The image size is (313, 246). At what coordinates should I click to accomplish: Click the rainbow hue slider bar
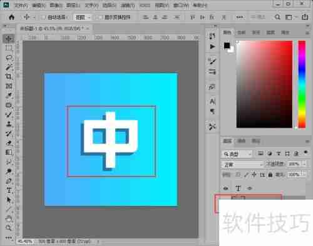302,84
